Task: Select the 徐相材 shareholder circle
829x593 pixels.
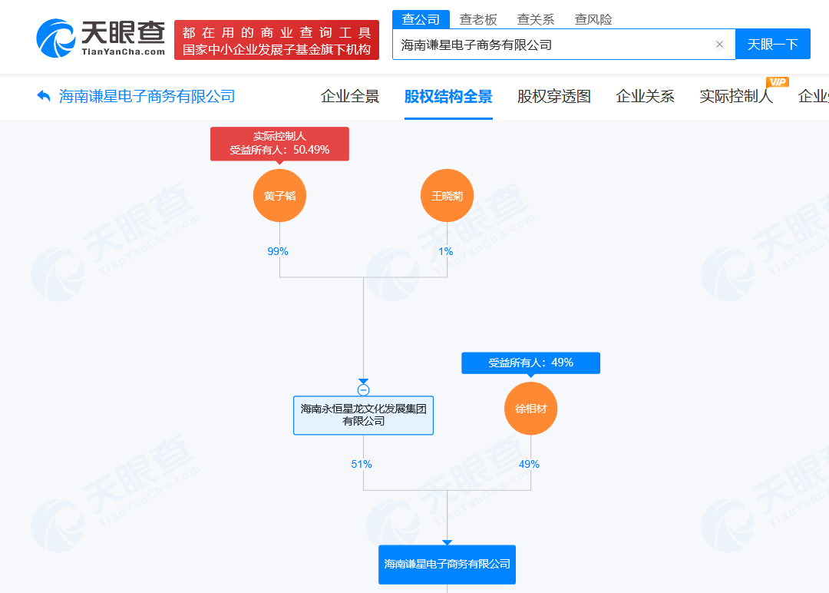Action: (531, 409)
